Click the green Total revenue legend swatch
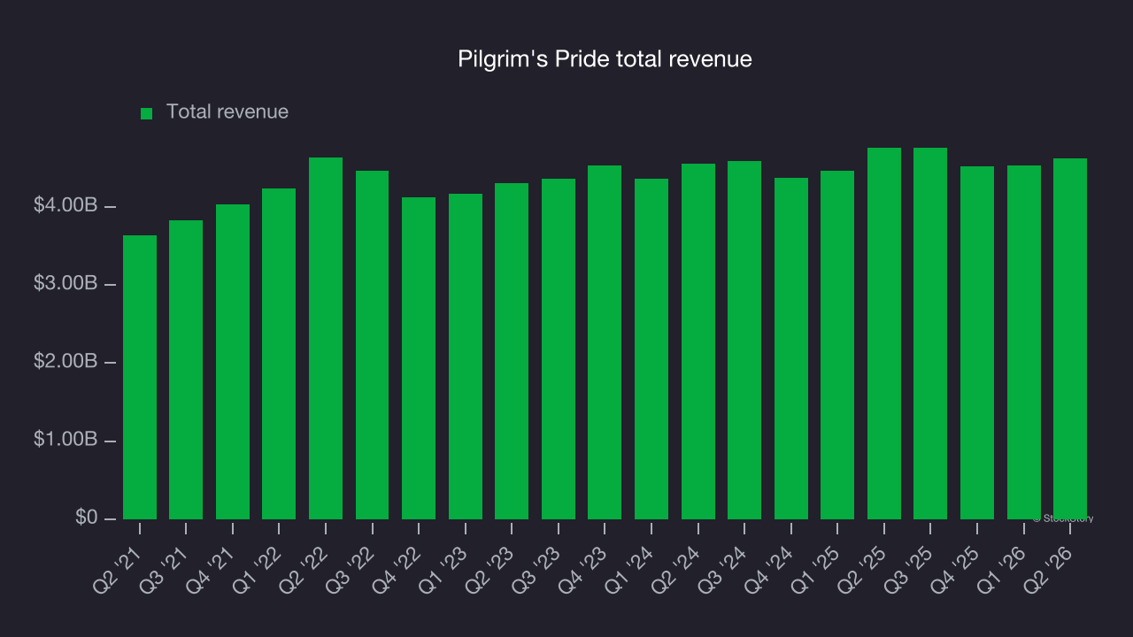Viewport: 1133px width, 637px height. [147, 113]
